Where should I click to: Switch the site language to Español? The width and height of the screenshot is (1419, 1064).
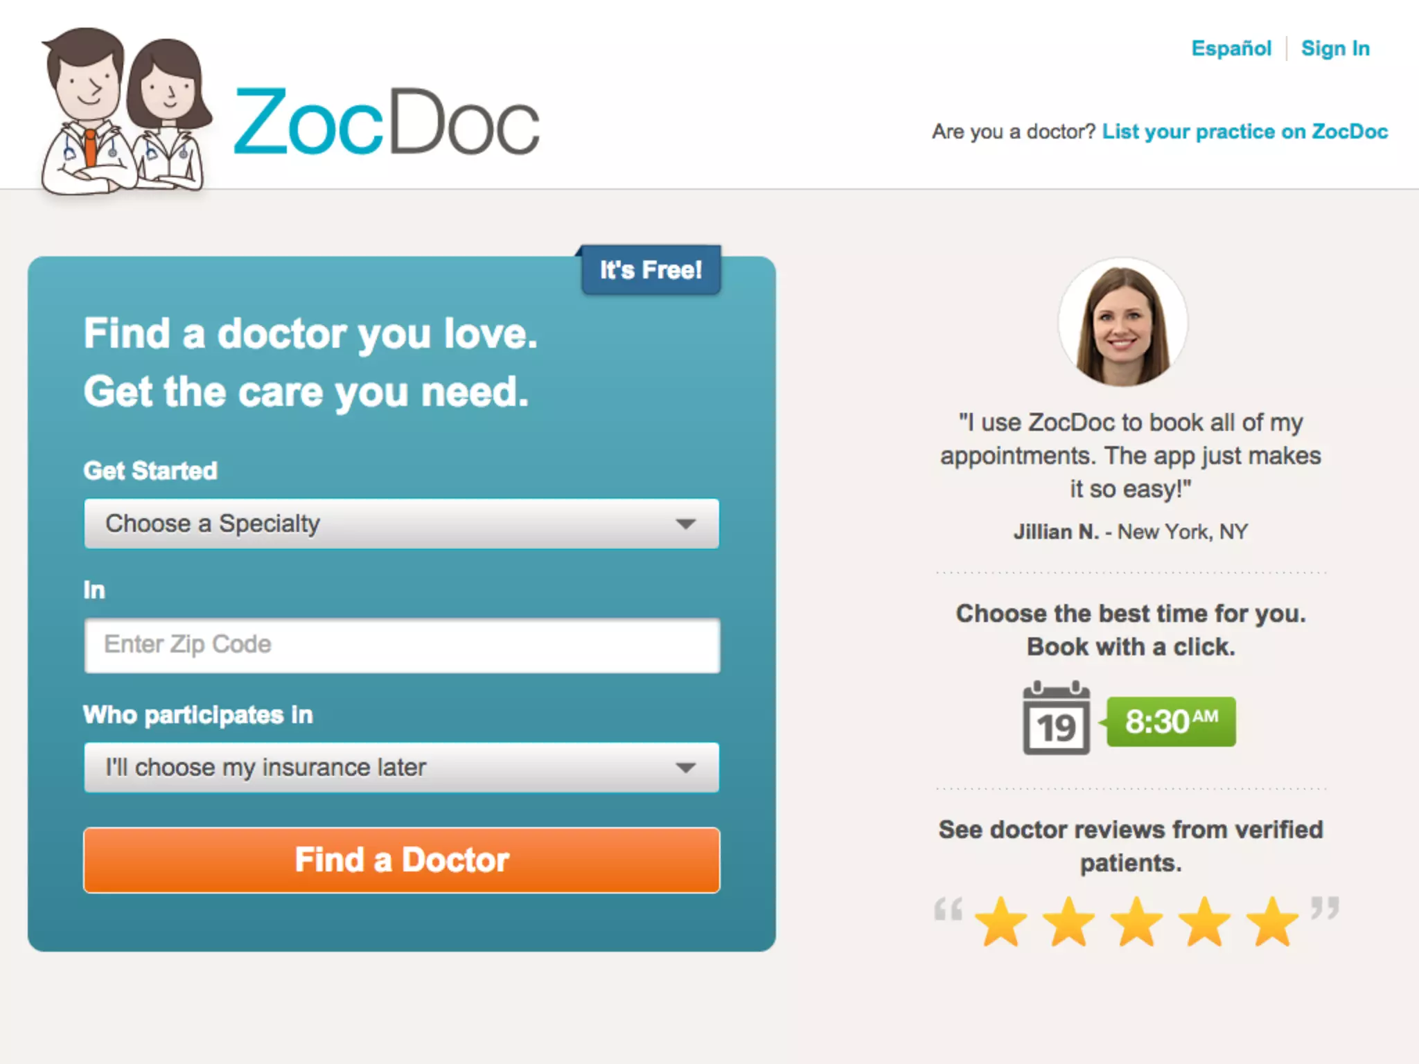(1231, 48)
